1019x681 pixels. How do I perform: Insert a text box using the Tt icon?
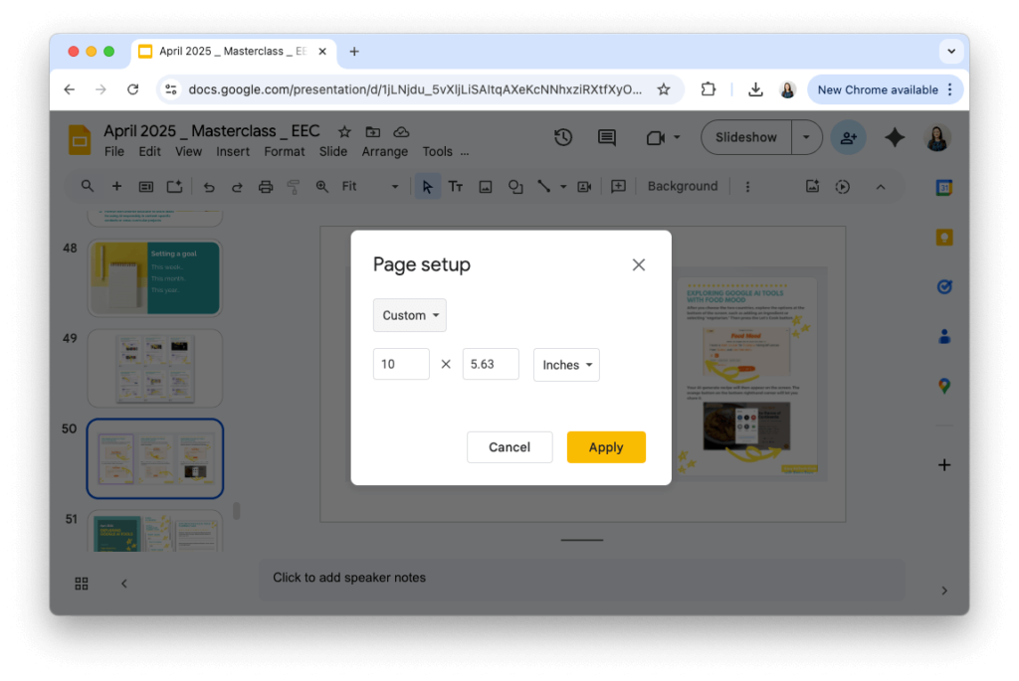(x=456, y=186)
